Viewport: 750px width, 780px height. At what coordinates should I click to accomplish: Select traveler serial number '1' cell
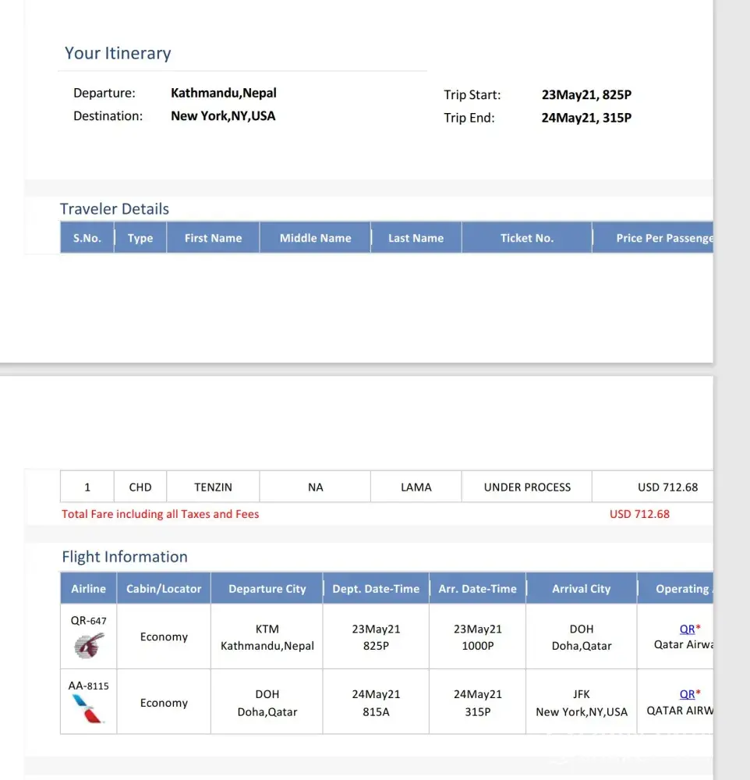(x=87, y=487)
